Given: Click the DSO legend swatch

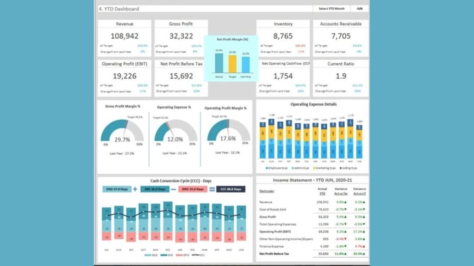Looking at the screenshot, I should (x=148, y=255).
